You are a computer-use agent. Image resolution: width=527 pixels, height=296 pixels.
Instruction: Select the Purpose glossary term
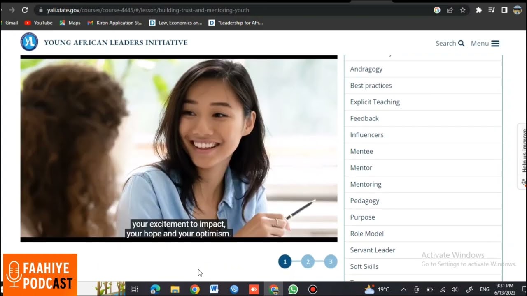pyautogui.click(x=423, y=217)
